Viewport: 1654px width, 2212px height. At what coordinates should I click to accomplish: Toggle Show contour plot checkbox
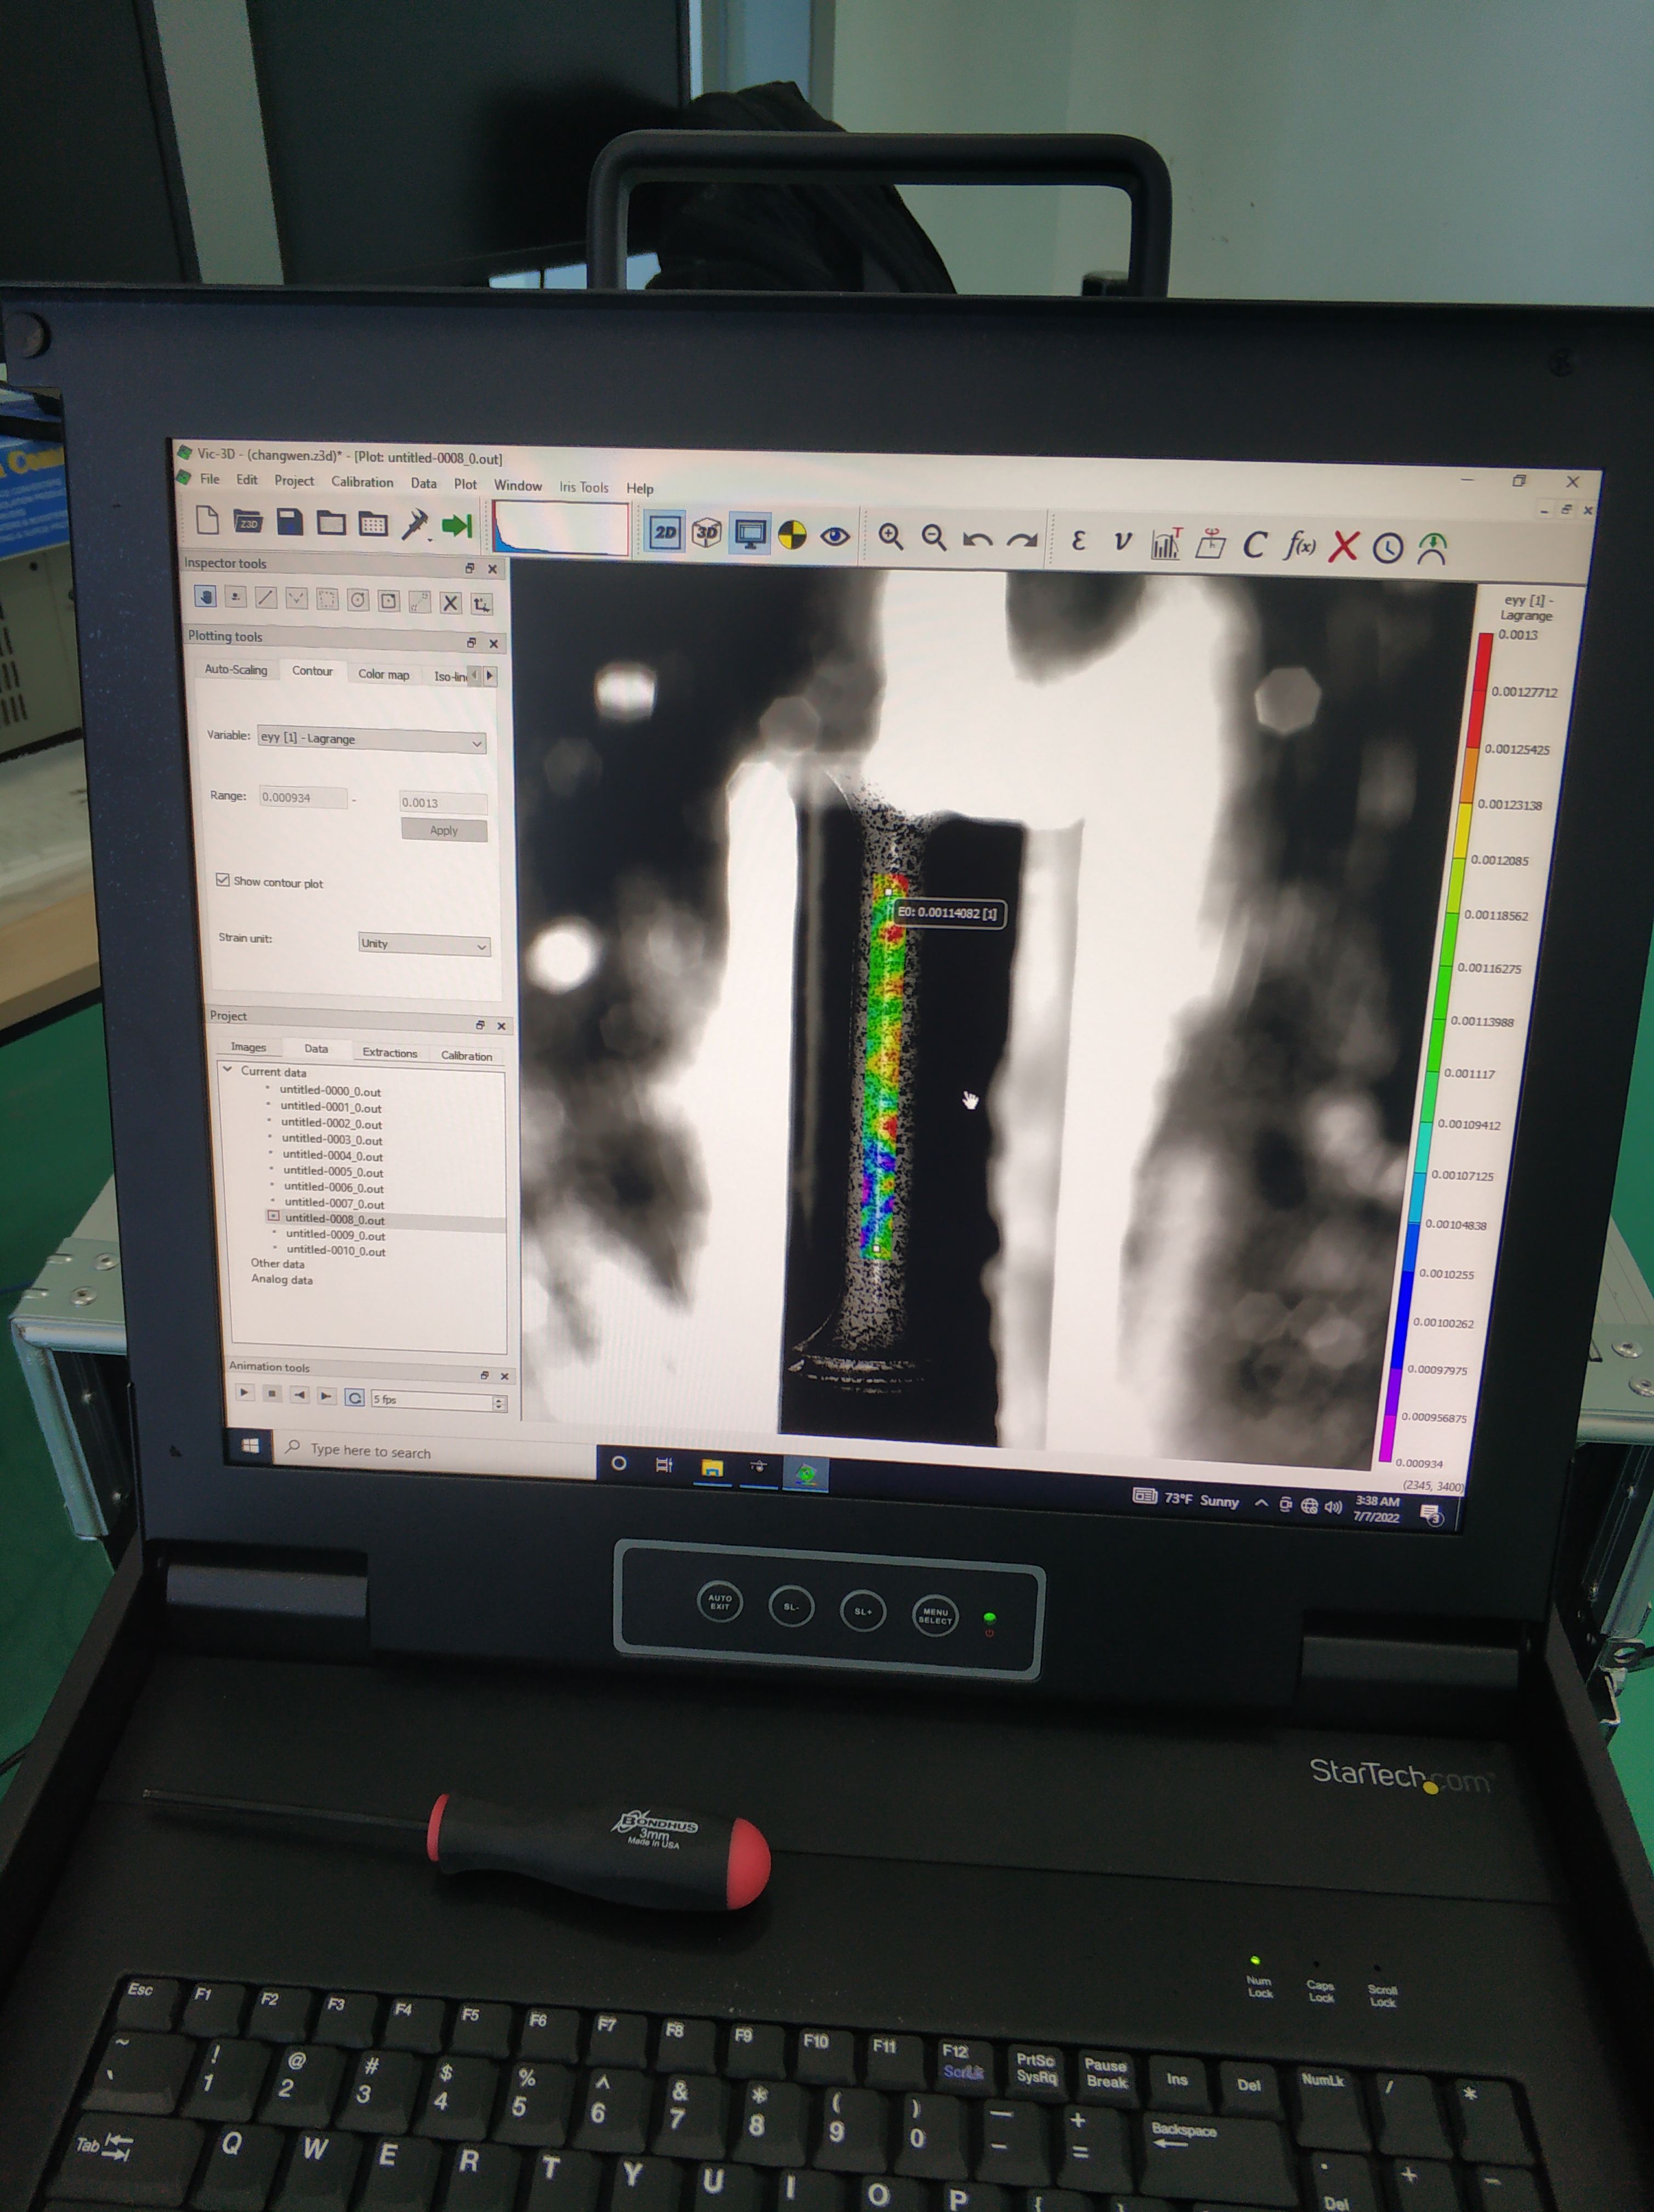tap(223, 880)
